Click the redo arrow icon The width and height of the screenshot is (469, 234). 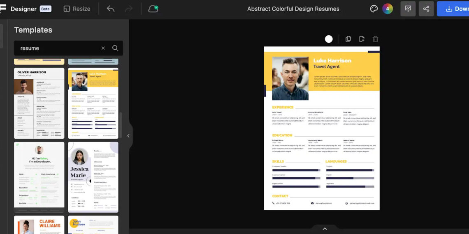[x=129, y=9]
